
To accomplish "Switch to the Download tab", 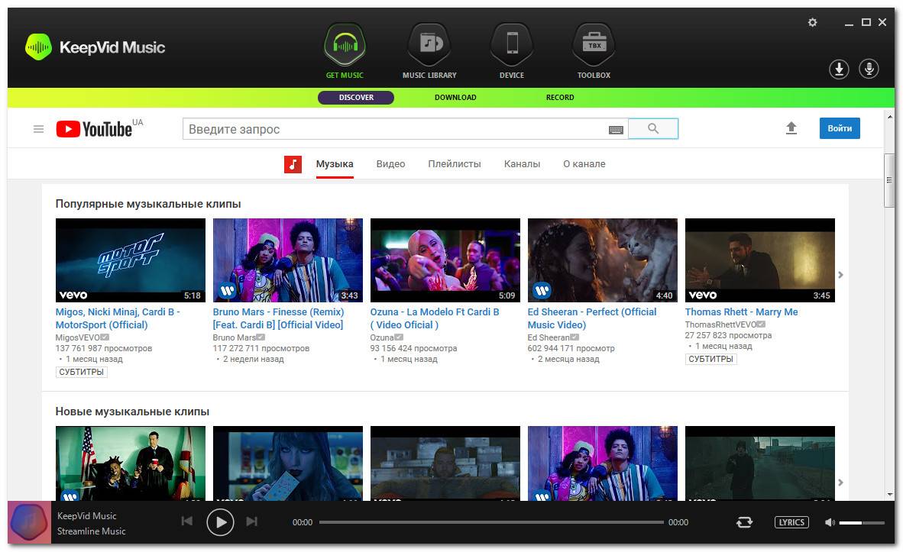I will click(x=455, y=97).
